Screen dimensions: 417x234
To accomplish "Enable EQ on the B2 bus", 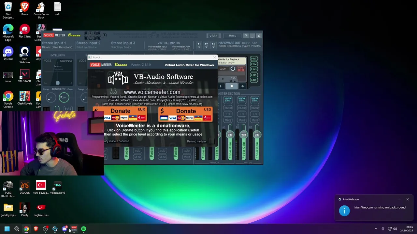I will coord(255,114).
